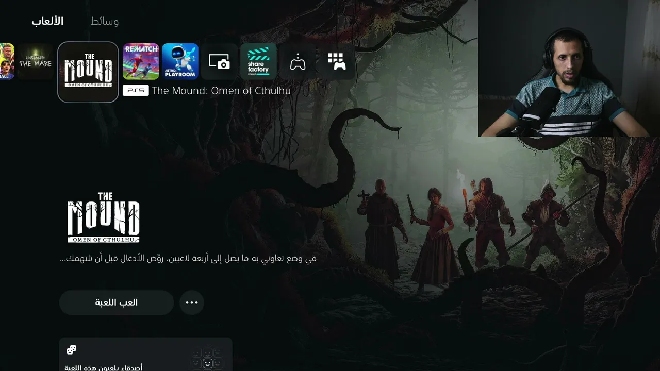Click The Mound logo above the description

click(x=104, y=217)
